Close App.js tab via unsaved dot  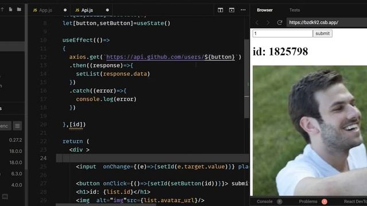pos(65,10)
